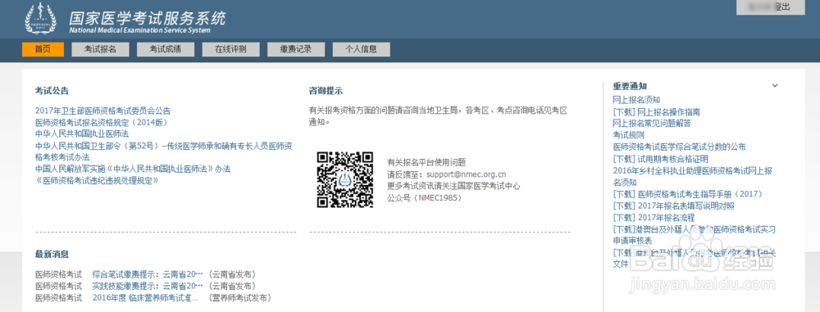The width and height of the screenshot is (820, 312).
Task: View 个人信息 tab
Action: (x=361, y=50)
